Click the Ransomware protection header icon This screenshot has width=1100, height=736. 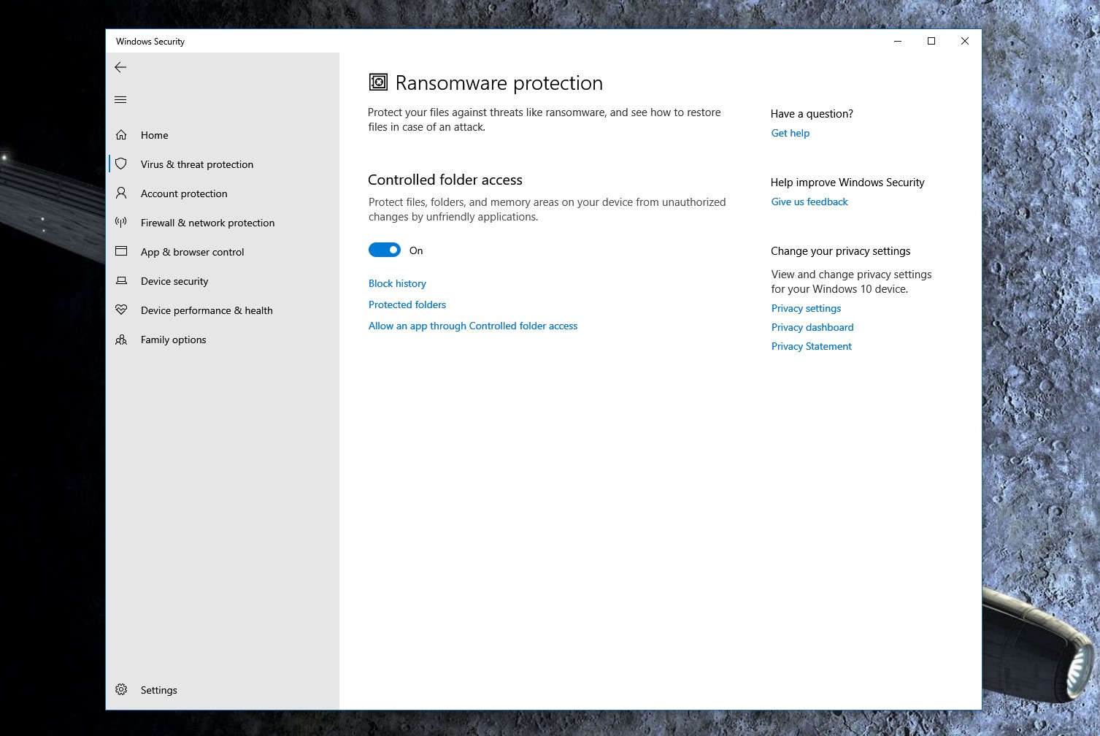378,82
